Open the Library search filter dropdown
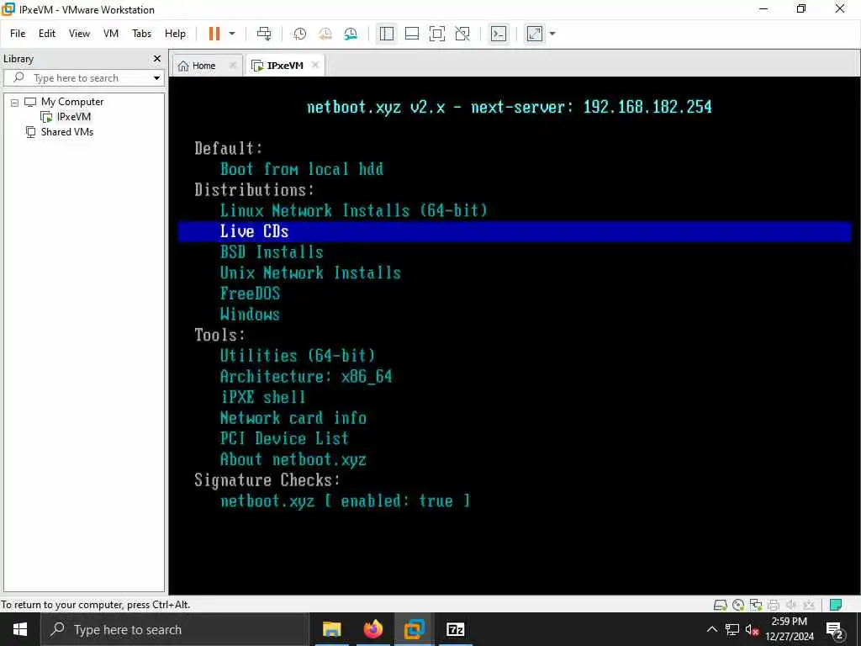Viewport: 861px width, 646px height. (x=157, y=78)
